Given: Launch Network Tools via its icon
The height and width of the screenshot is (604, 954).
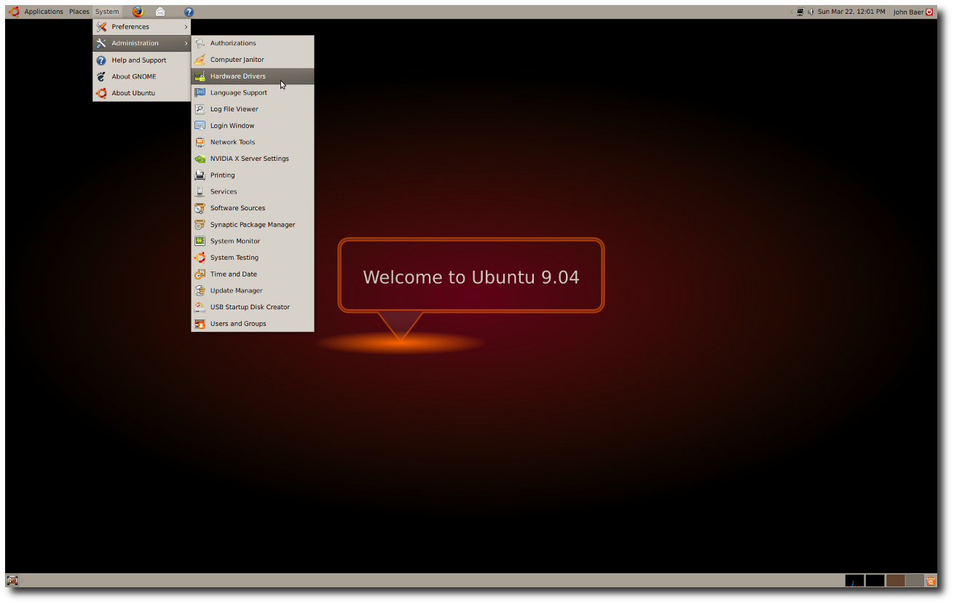Looking at the screenshot, I should pos(200,142).
